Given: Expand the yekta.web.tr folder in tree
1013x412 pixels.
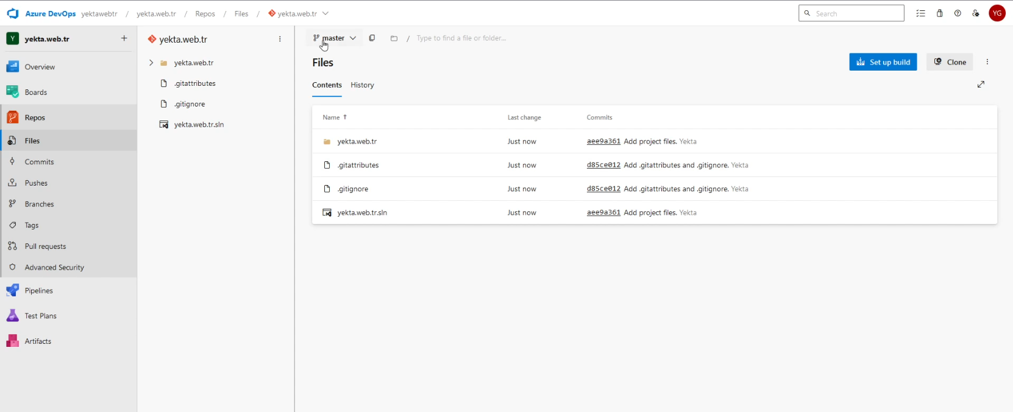Looking at the screenshot, I should pyautogui.click(x=151, y=63).
